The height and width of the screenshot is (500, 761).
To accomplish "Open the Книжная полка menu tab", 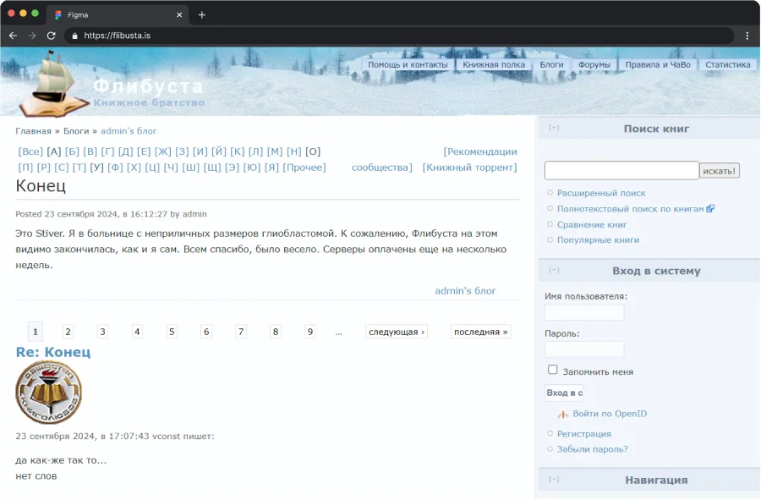I will point(494,64).
